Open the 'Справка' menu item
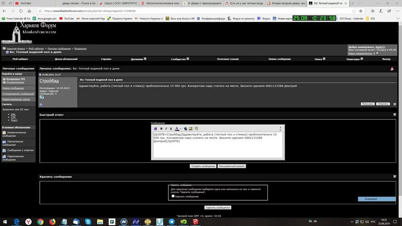402x226 pixels. [106, 59]
